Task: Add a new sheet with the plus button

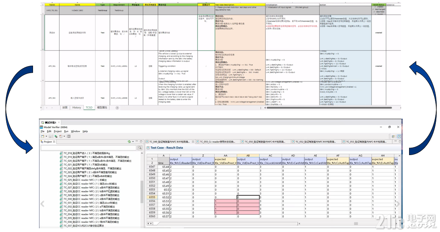Action: pos(117,107)
